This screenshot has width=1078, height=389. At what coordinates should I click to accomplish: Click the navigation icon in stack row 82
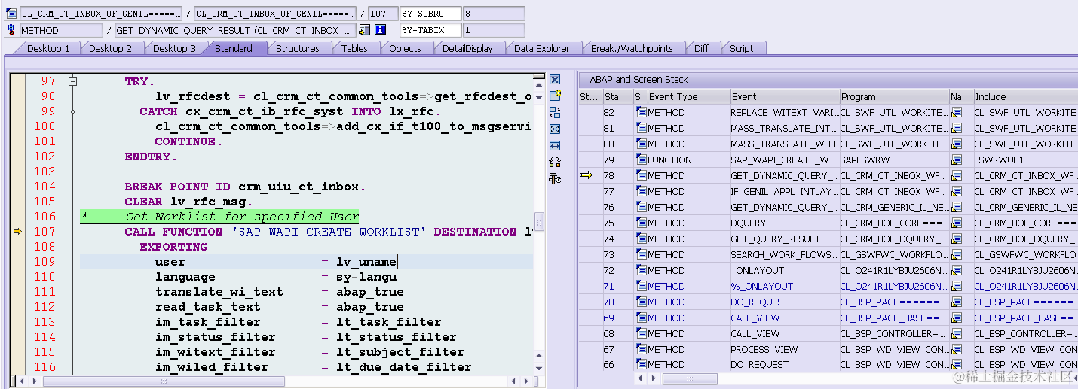(x=957, y=112)
